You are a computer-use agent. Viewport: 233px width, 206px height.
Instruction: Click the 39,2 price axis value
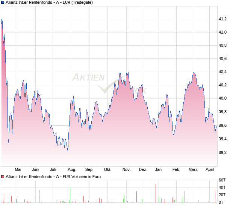222,152
